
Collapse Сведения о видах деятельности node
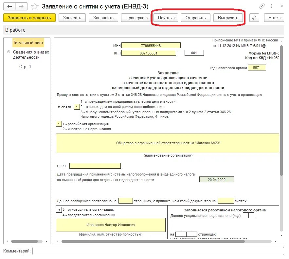point(9,52)
